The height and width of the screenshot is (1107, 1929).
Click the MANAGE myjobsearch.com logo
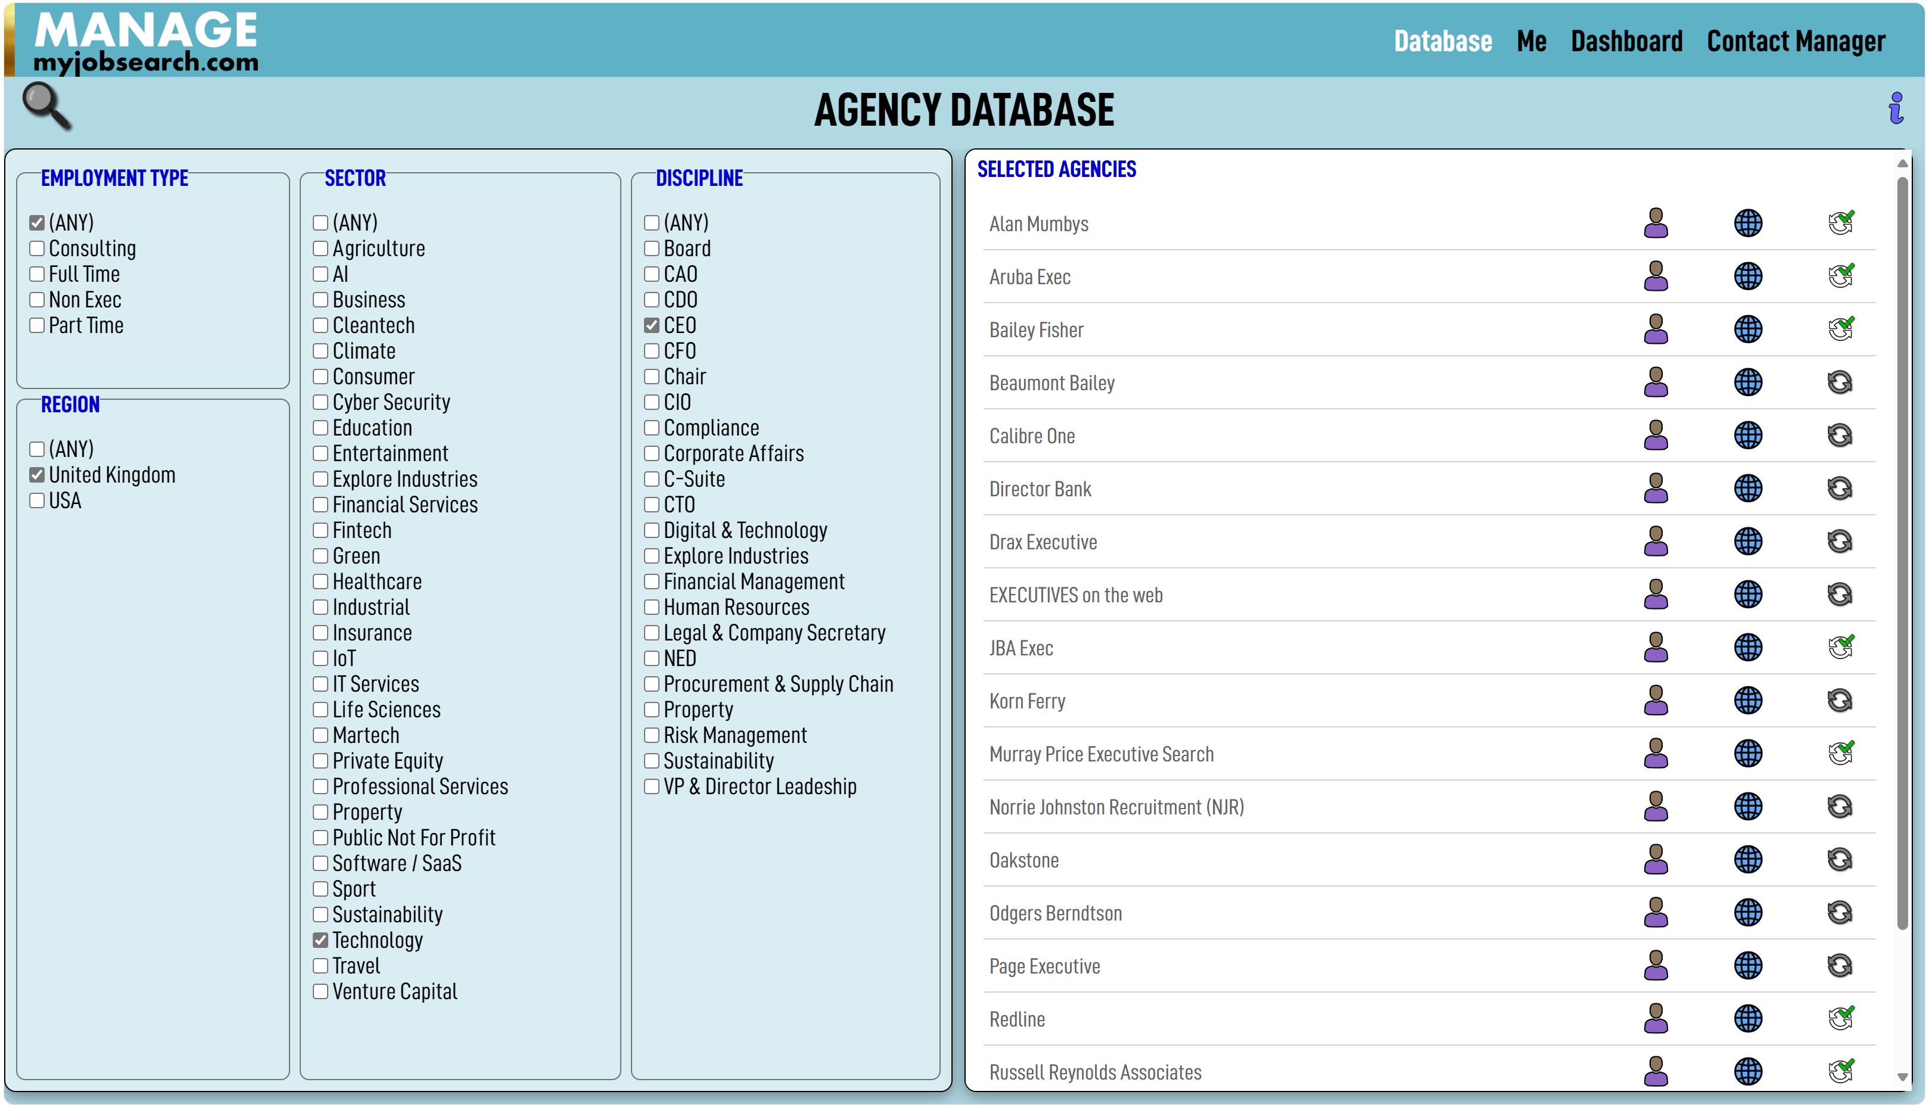click(x=146, y=42)
